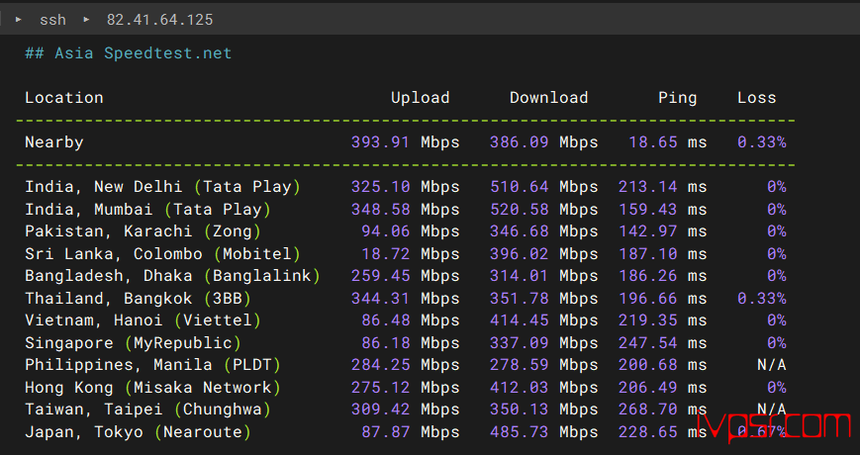860x455 pixels.
Task: Select Hong Kong download 412.03
Action: (x=519, y=388)
